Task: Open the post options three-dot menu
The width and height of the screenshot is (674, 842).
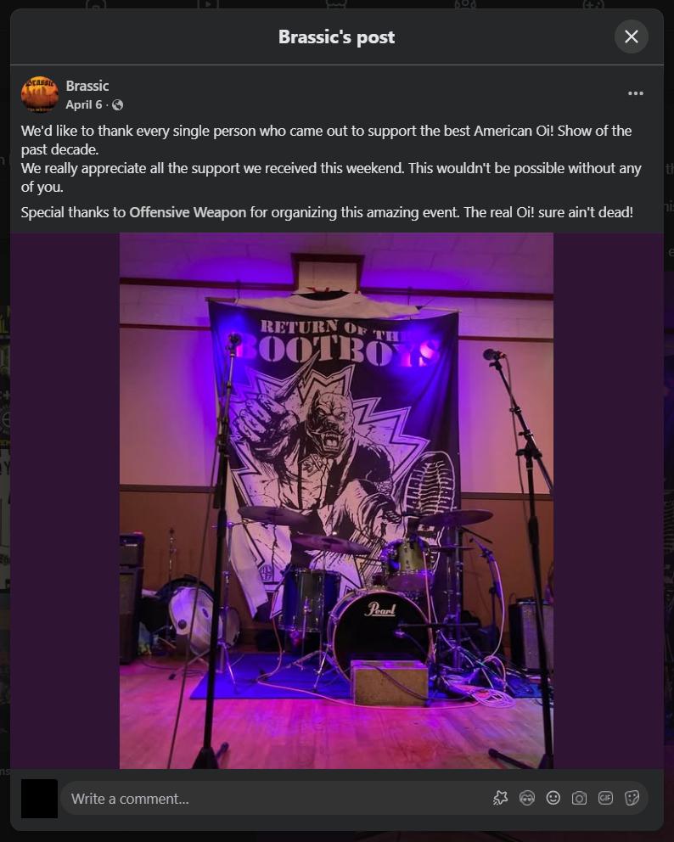Action: (635, 93)
